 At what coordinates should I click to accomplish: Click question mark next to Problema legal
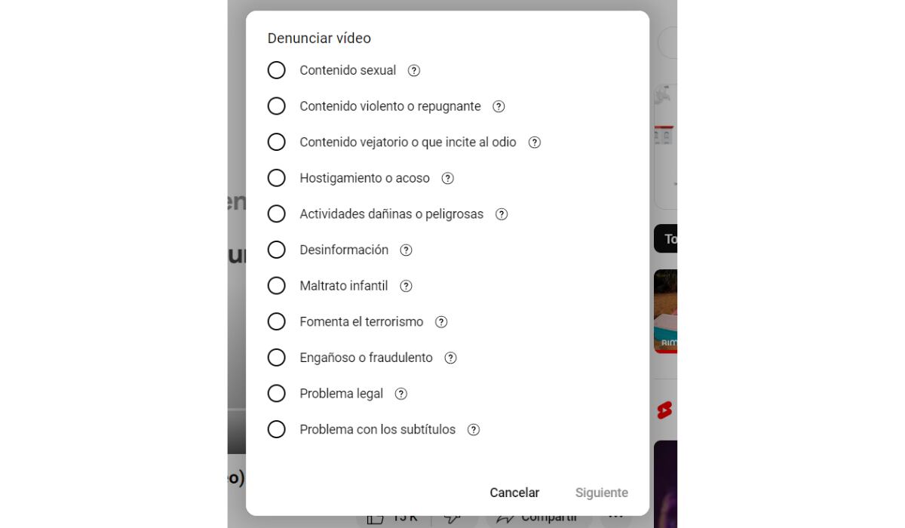pos(401,394)
